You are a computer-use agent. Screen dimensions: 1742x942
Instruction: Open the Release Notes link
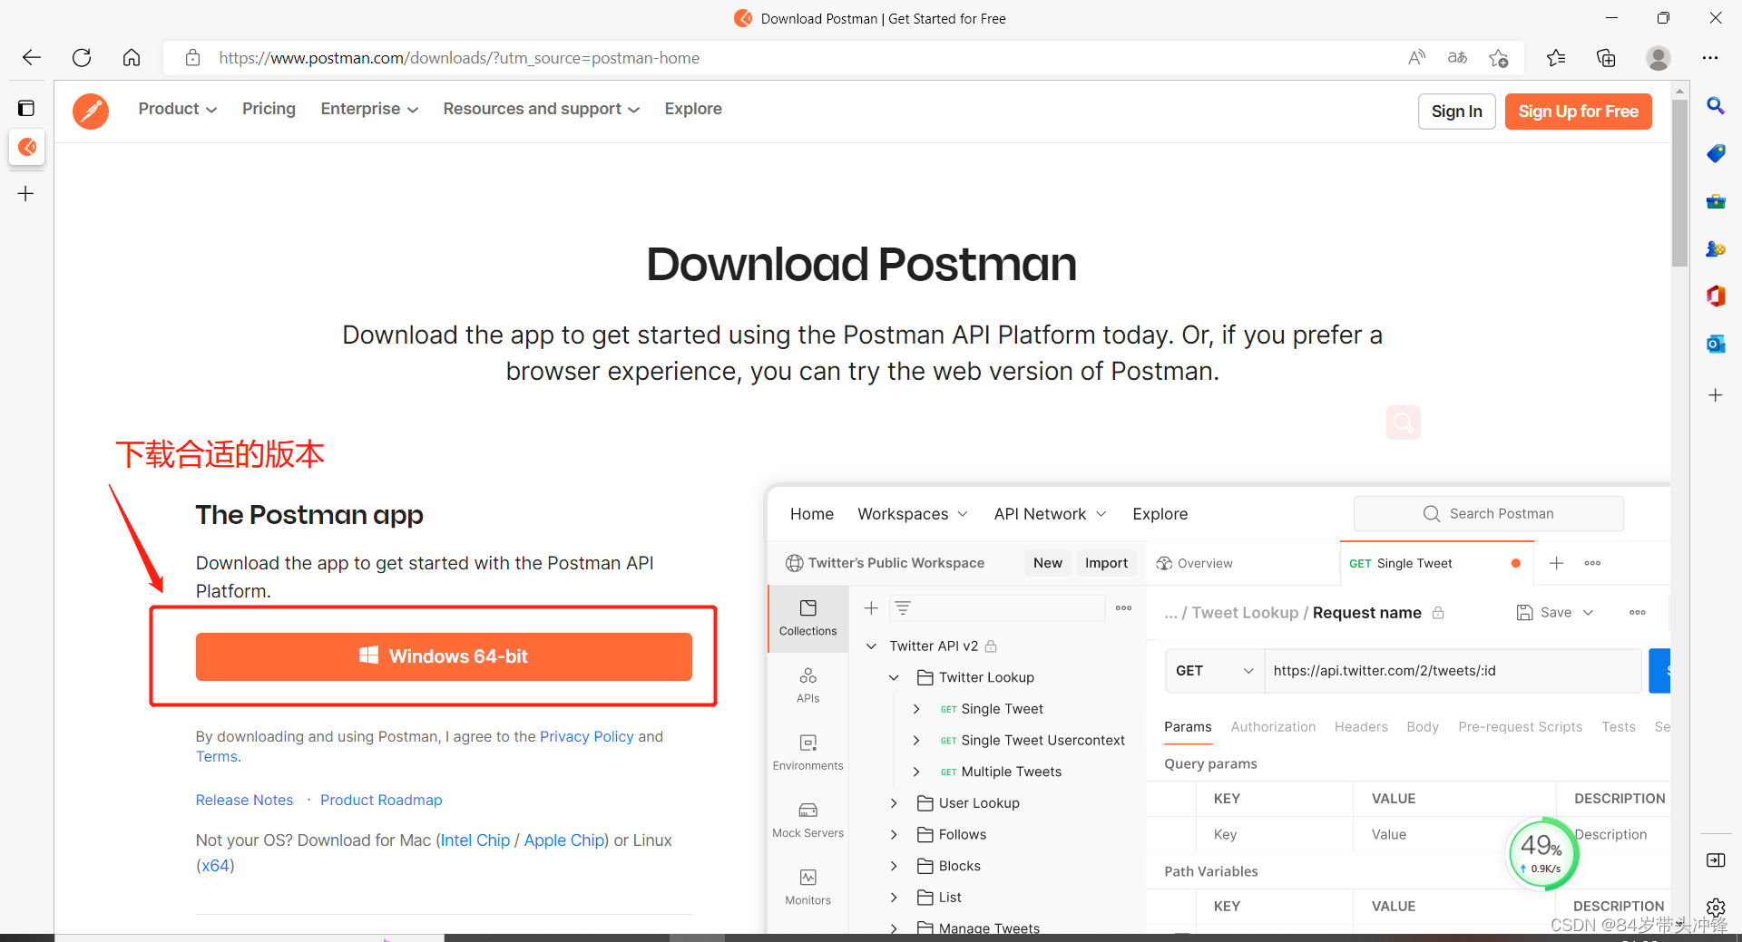pos(244,800)
